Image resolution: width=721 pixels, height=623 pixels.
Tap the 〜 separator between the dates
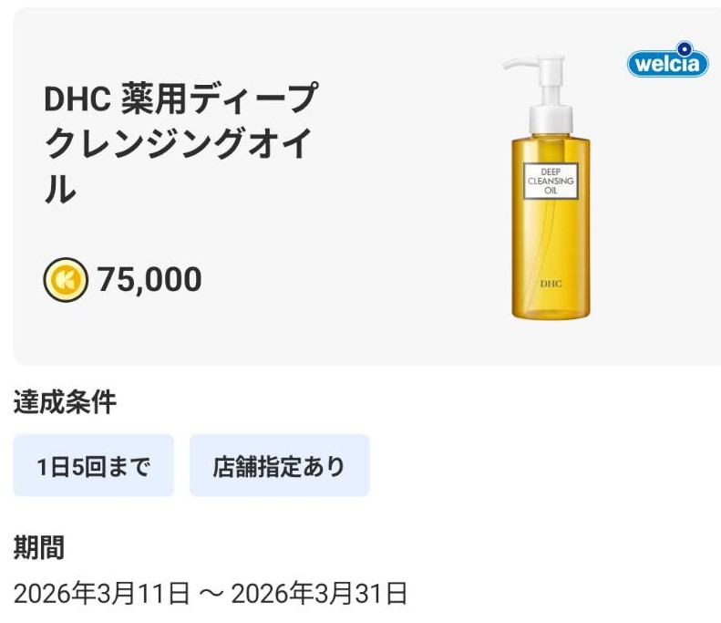coord(210,594)
